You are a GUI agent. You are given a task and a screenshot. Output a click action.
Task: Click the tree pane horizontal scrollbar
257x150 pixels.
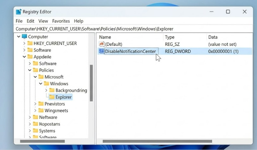point(43,141)
